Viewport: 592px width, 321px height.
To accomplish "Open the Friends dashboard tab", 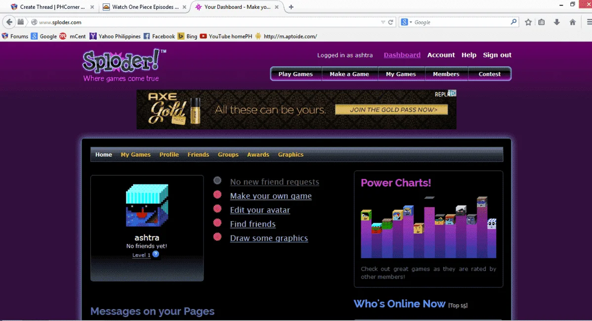I will pos(198,155).
